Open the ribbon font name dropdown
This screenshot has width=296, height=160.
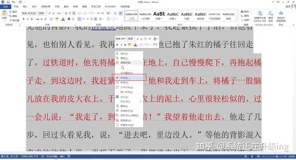coord(37,13)
